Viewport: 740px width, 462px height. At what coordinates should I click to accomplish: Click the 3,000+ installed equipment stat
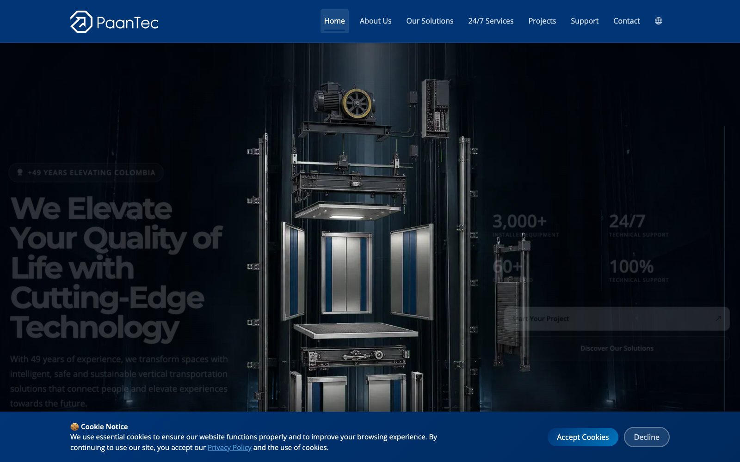[x=525, y=226]
